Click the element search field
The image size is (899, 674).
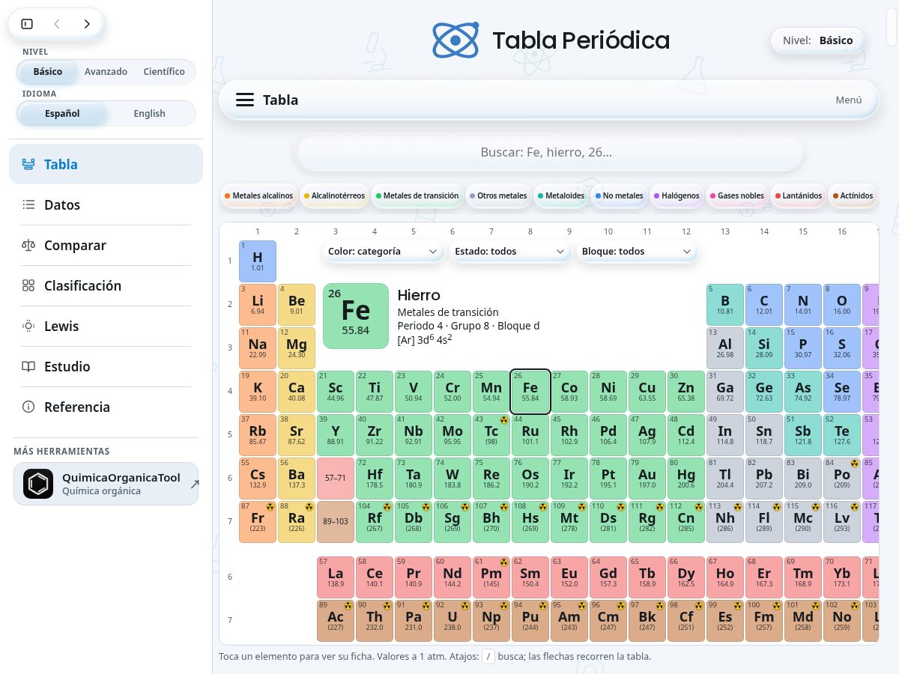tap(549, 152)
